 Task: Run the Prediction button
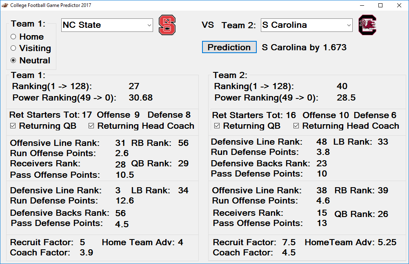[x=229, y=47]
